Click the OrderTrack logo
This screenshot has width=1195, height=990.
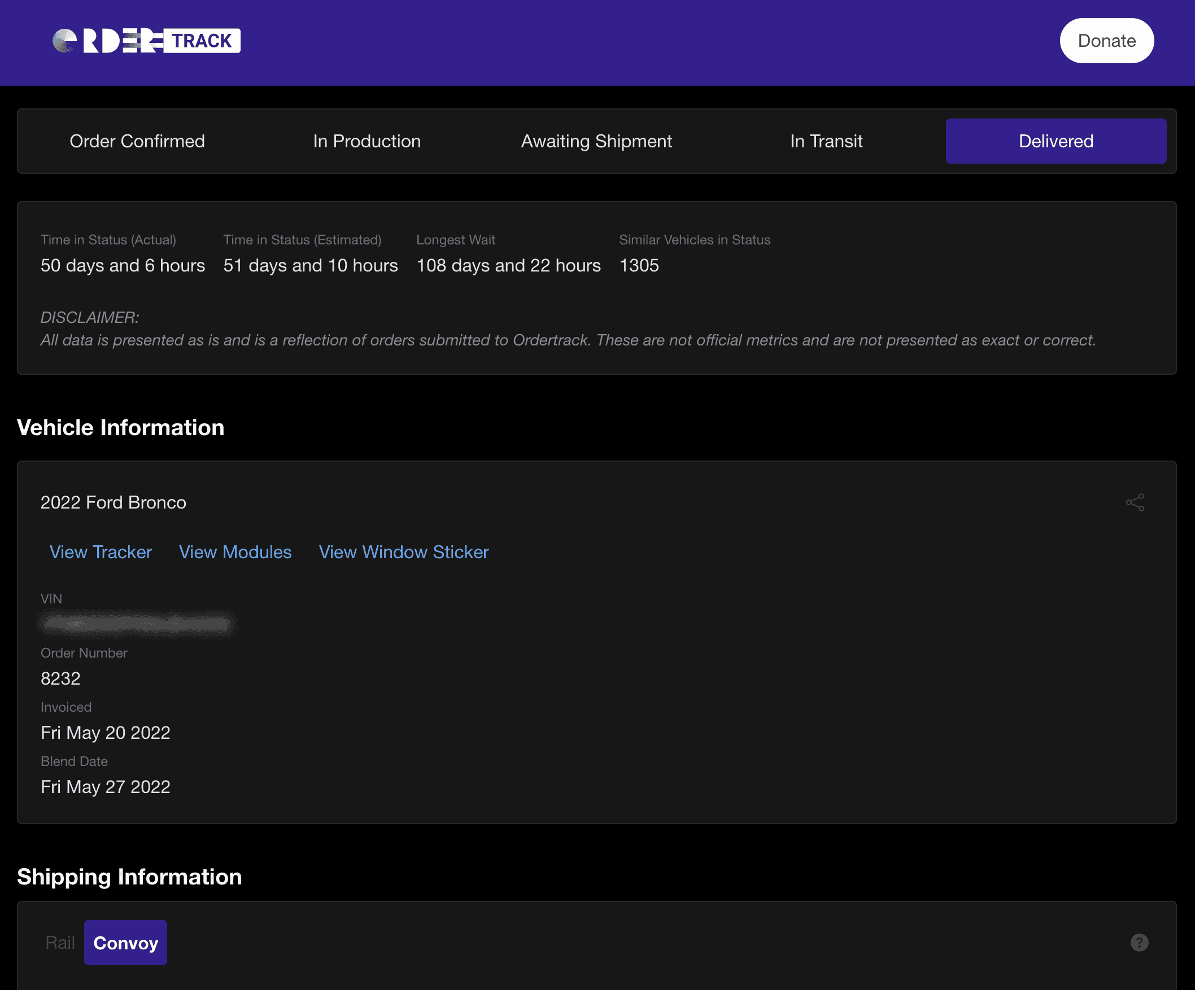click(x=146, y=41)
